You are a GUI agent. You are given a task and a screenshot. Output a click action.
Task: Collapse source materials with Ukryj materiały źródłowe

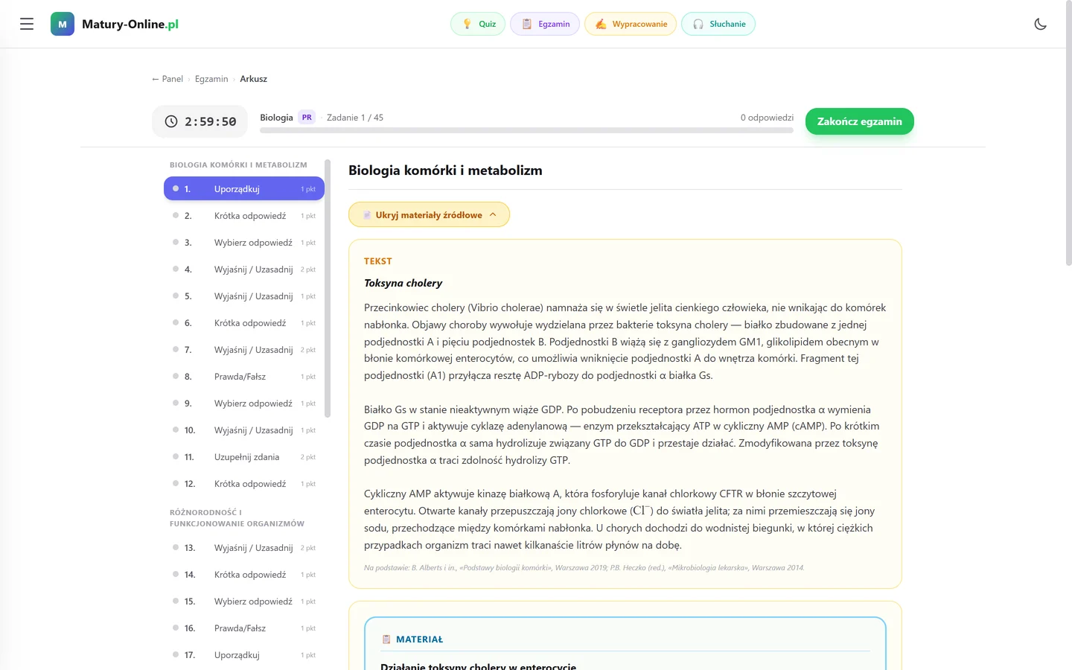pos(429,214)
